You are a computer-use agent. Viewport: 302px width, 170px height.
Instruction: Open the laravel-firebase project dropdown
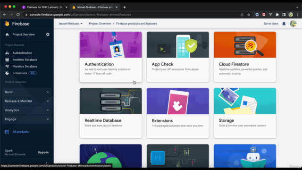coord(70,24)
